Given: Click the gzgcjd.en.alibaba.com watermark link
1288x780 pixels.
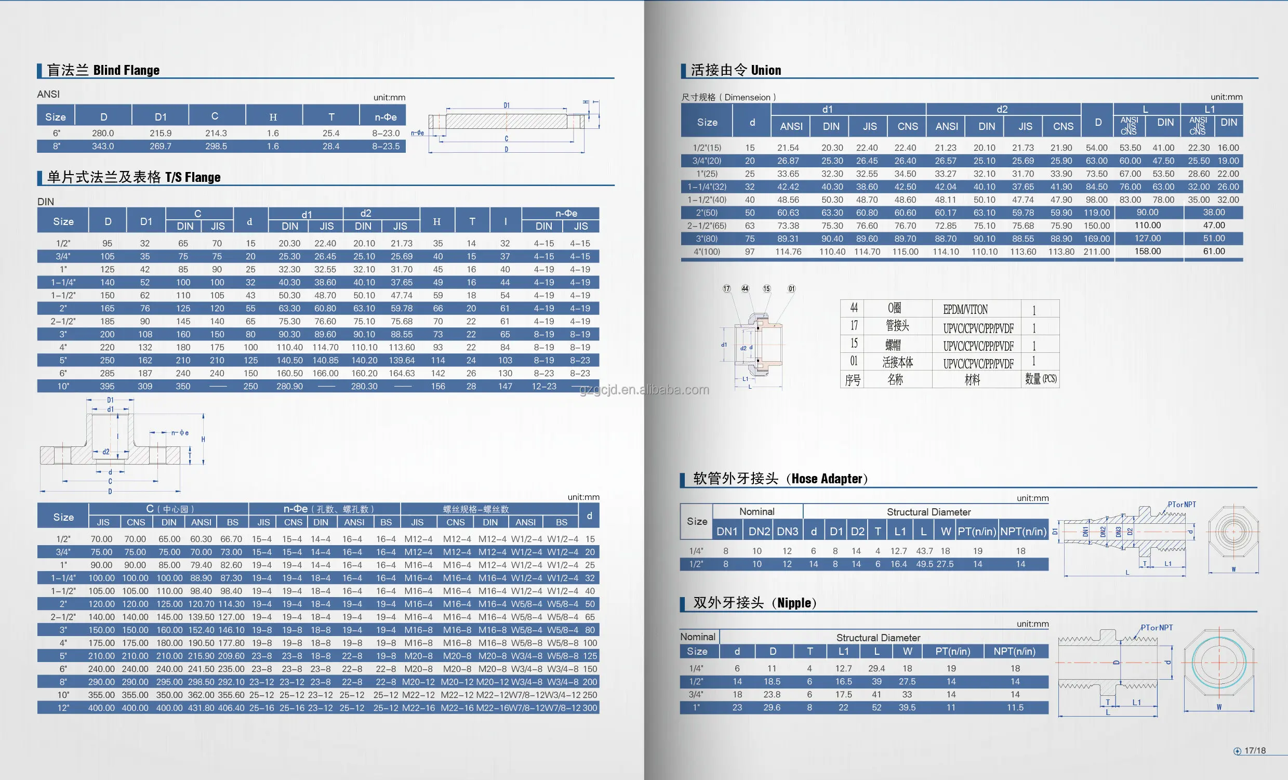Looking at the screenshot, I should [644, 389].
